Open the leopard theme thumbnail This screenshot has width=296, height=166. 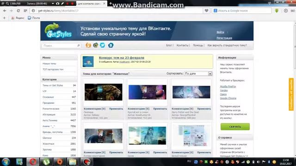[x=104, y=92]
